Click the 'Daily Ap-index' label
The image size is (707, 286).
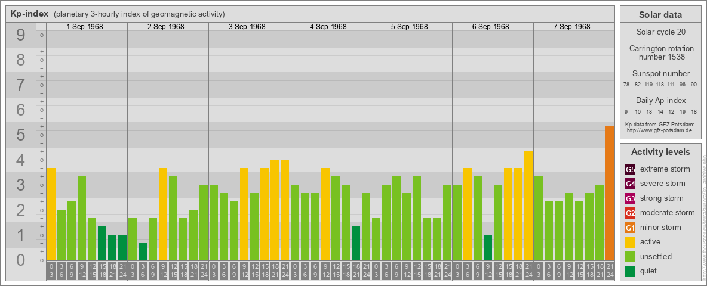(661, 100)
